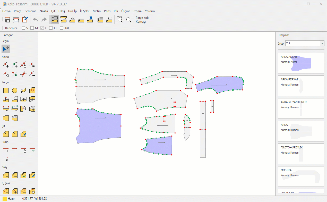The height and width of the screenshot is (202, 327).
Task: Enable the S size checkbox
Action: [23, 28]
